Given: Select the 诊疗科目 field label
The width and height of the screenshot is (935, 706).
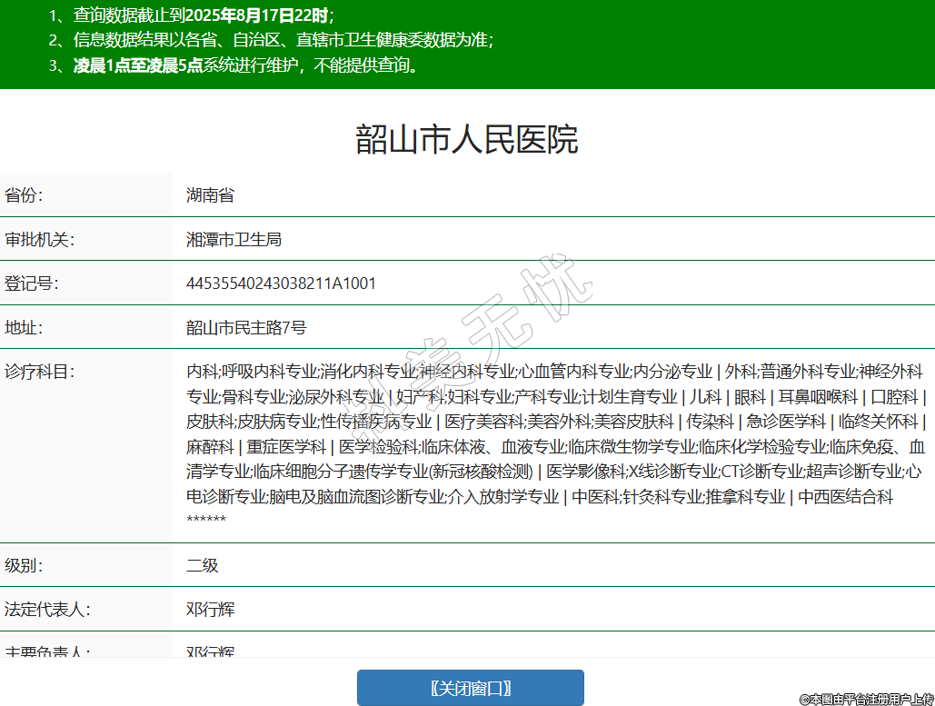Looking at the screenshot, I should pyautogui.click(x=39, y=372).
